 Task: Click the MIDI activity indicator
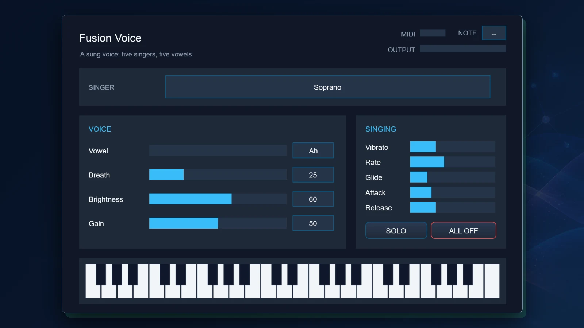point(433,33)
